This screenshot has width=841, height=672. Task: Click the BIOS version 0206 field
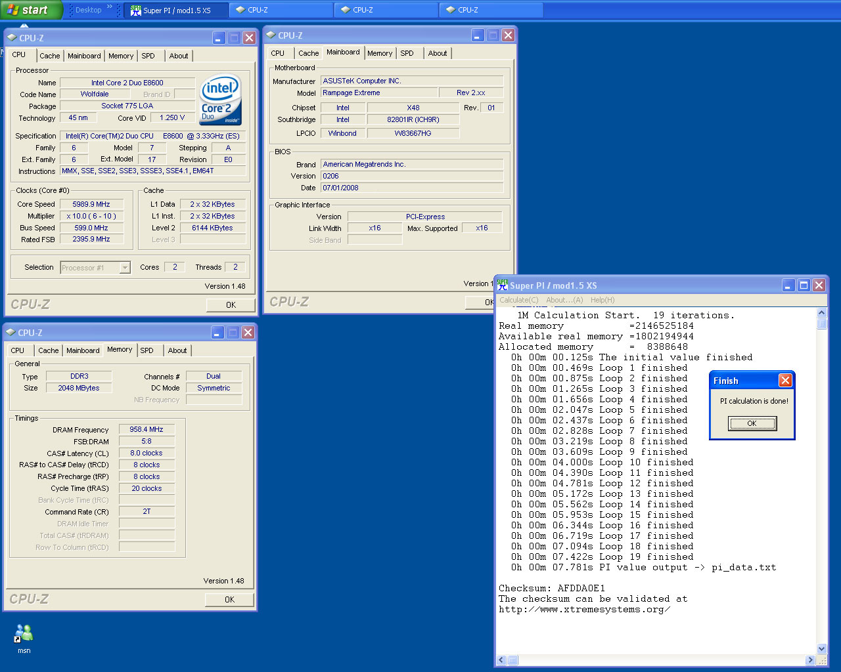412,177
